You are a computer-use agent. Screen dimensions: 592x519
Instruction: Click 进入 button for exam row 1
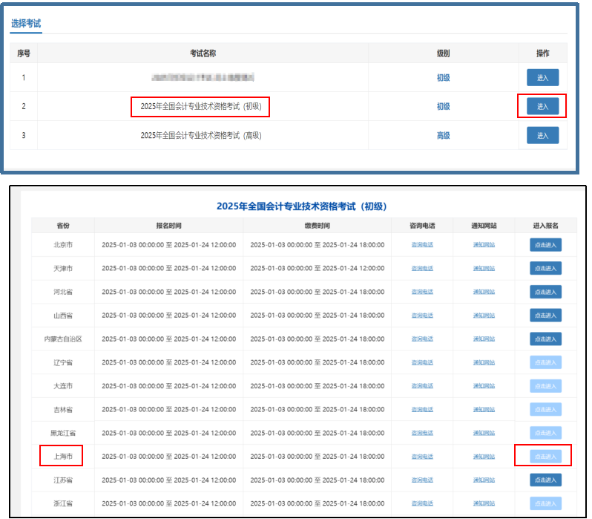(x=542, y=78)
